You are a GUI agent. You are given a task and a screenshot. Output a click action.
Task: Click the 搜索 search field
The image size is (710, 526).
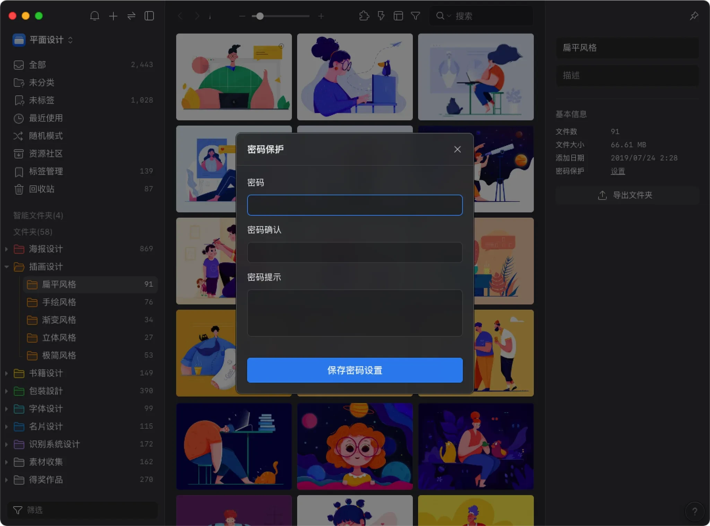tap(481, 16)
